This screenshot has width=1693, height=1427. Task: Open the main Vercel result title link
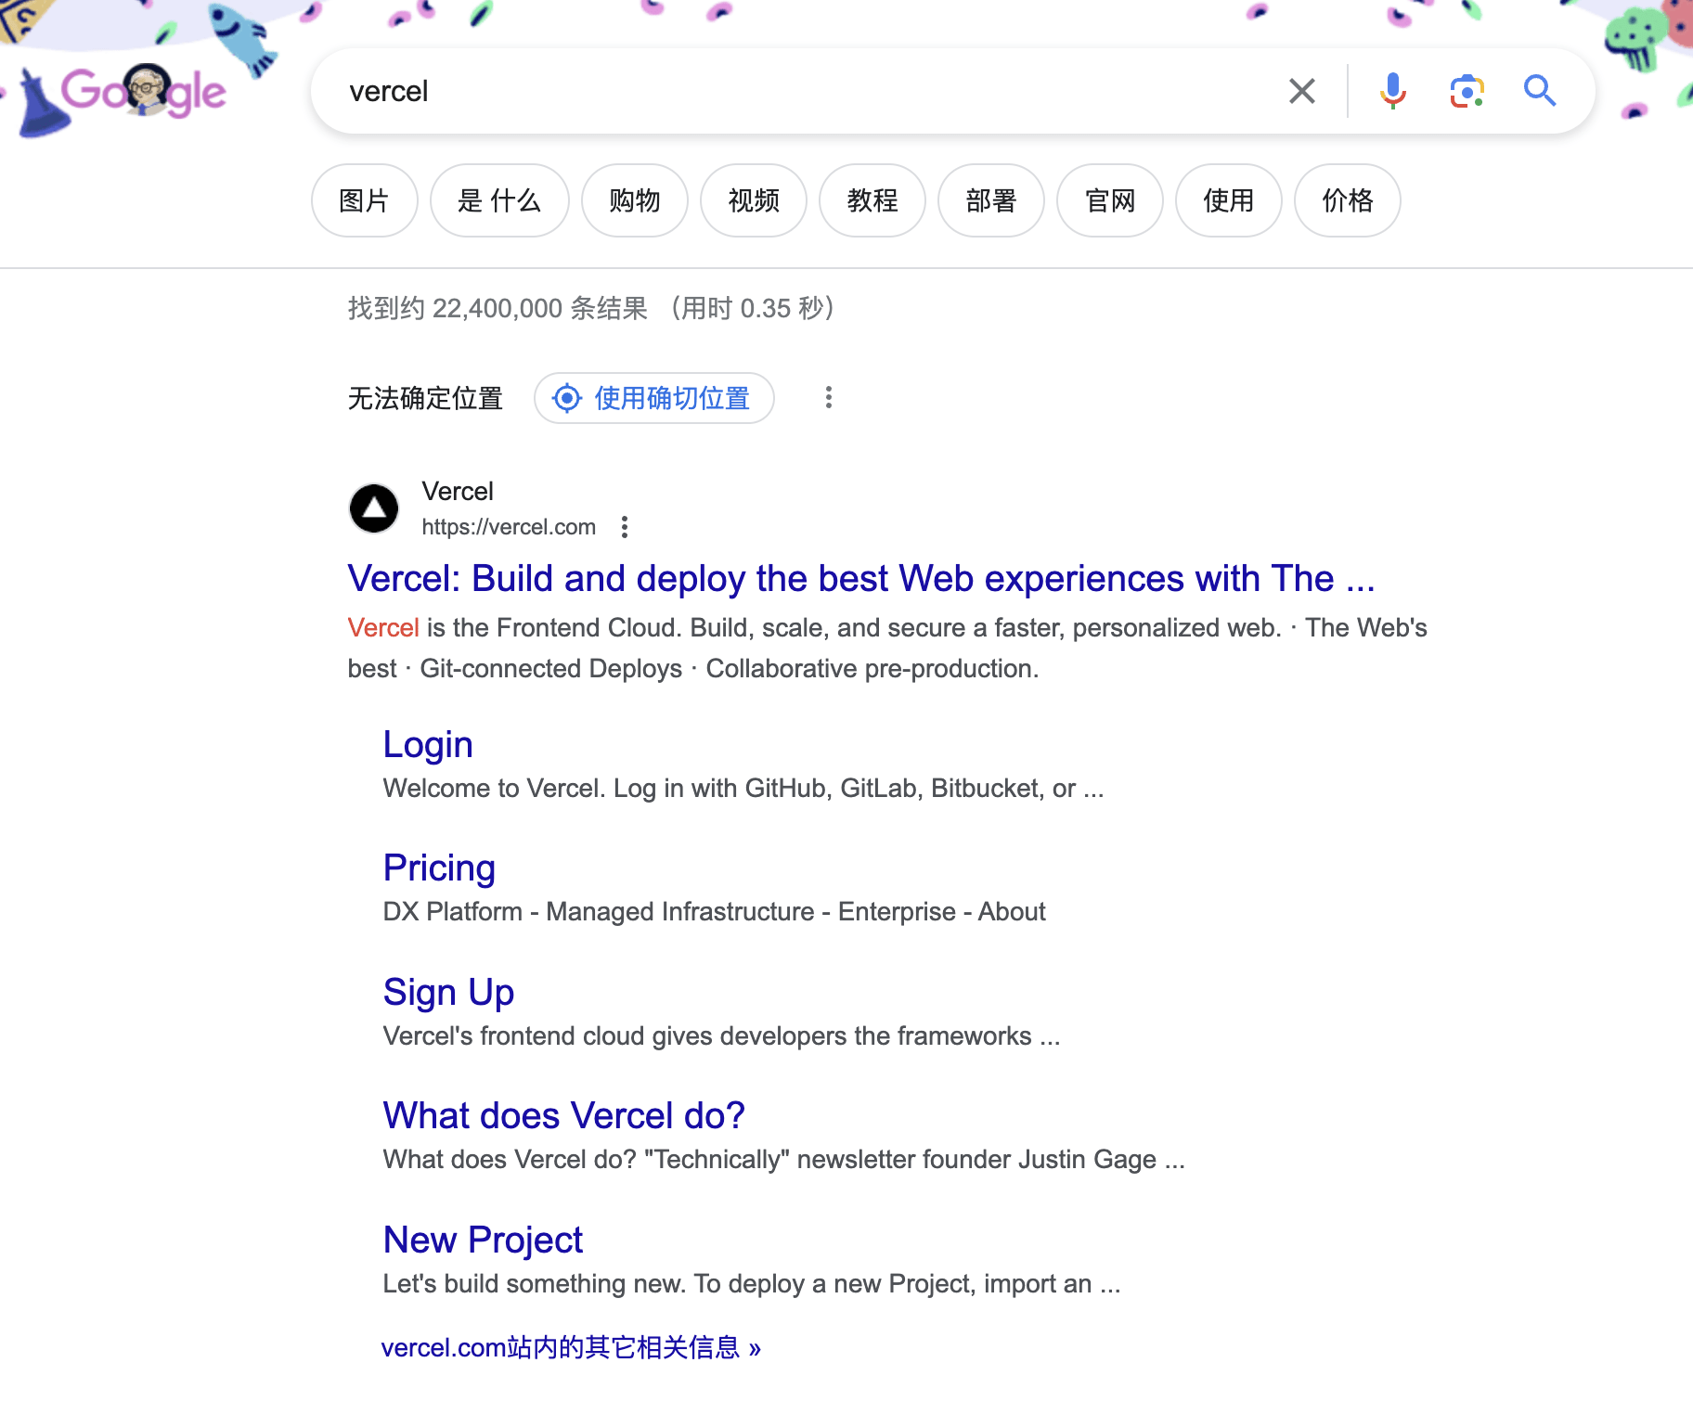861,578
